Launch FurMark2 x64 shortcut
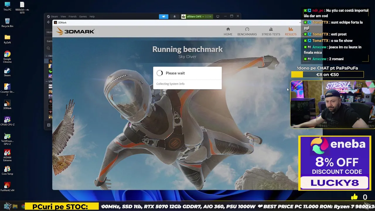The width and height of the screenshot is (375, 211). tap(7, 187)
